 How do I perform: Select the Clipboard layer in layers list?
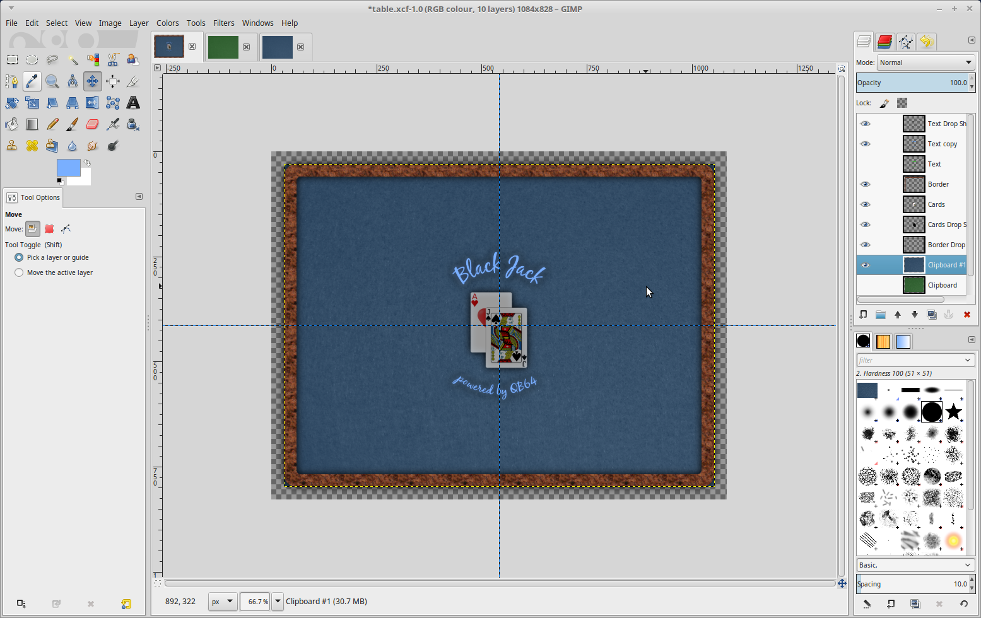pos(942,285)
